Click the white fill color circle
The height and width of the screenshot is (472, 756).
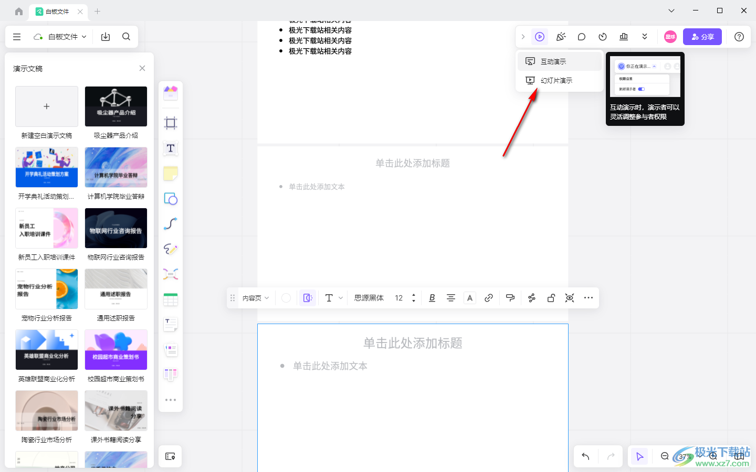pyautogui.click(x=286, y=298)
